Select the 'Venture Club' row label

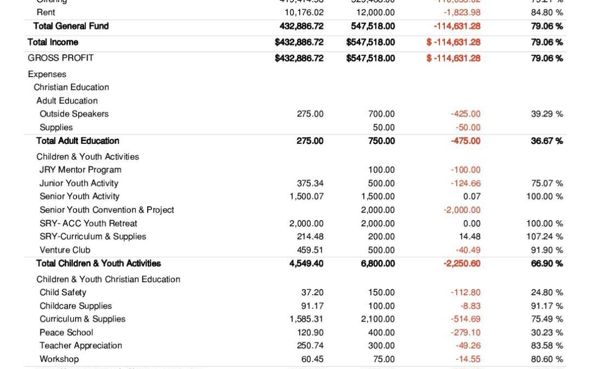pos(65,250)
